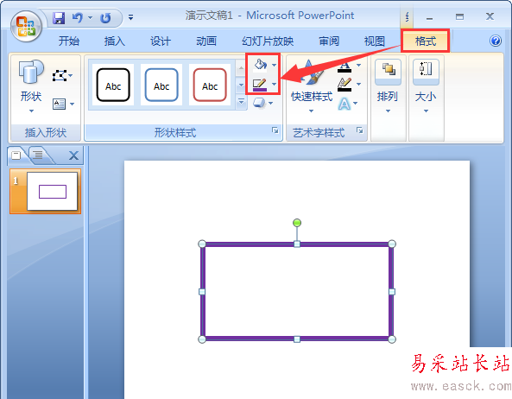Click the rectangle's left middle handle
The height and width of the screenshot is (399, 512).
click(x=202, y=292)
